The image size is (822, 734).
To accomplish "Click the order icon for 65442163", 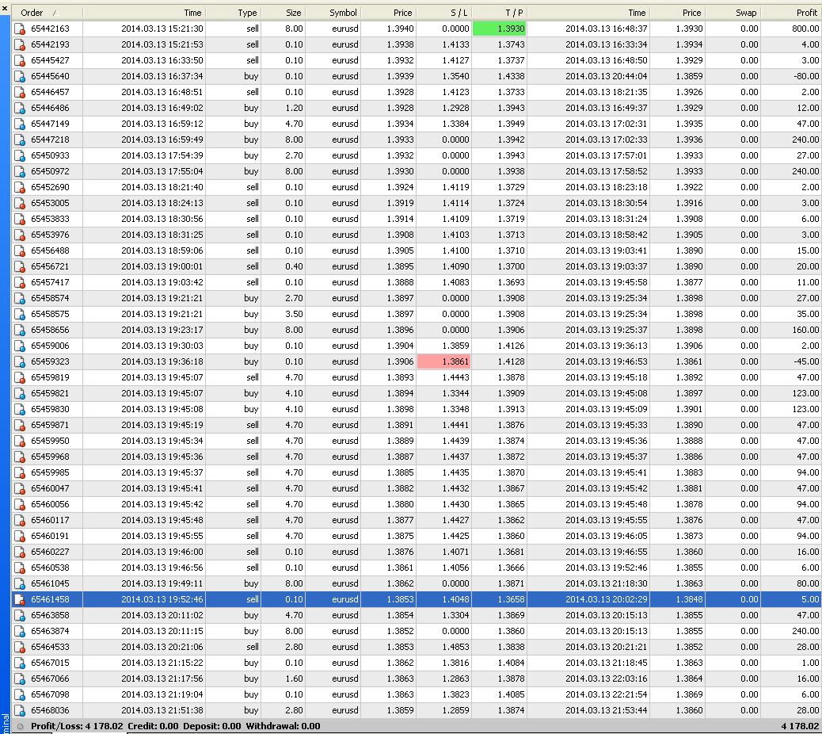I will coord(19,29).
